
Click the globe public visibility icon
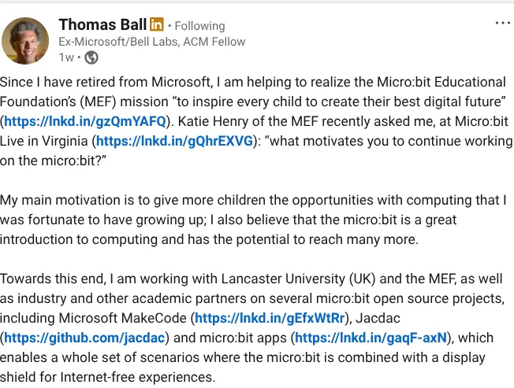[x=91, y=57]
